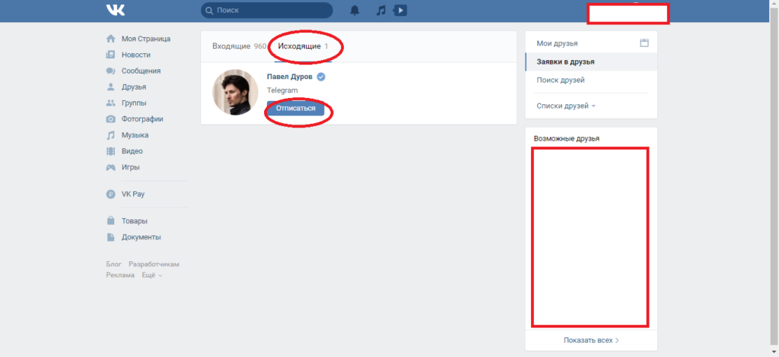Open Павел Дуров avatar photo

[236, 92]
